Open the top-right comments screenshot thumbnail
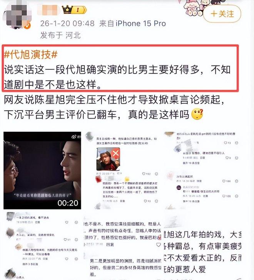This screenshot has height=280, width=254. (202, 171)
